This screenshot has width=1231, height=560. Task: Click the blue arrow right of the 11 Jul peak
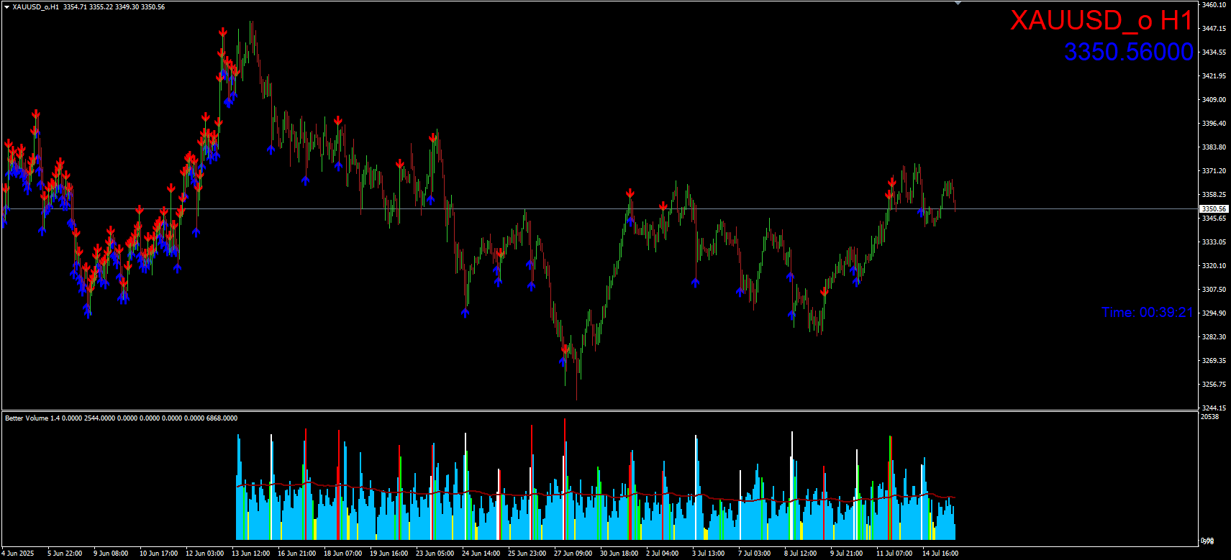[922, 211]
